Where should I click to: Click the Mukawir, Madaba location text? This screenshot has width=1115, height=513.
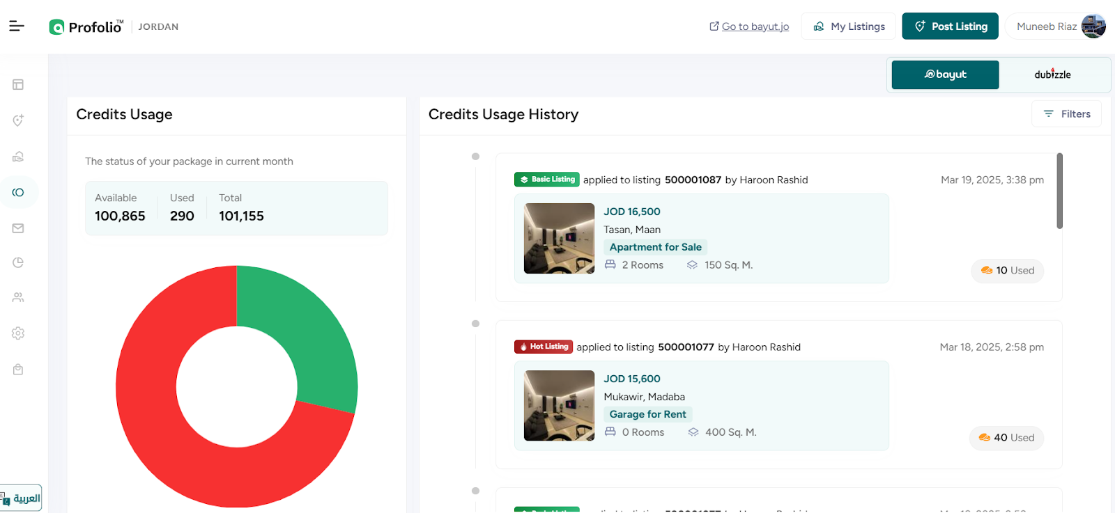coord(645,397)
